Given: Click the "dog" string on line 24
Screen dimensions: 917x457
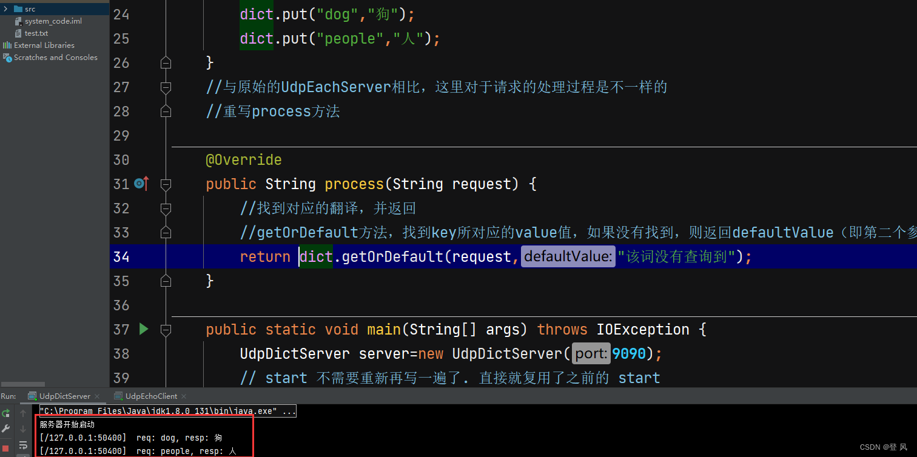Looking at the screenshot, I should click(x=342, y=14).
